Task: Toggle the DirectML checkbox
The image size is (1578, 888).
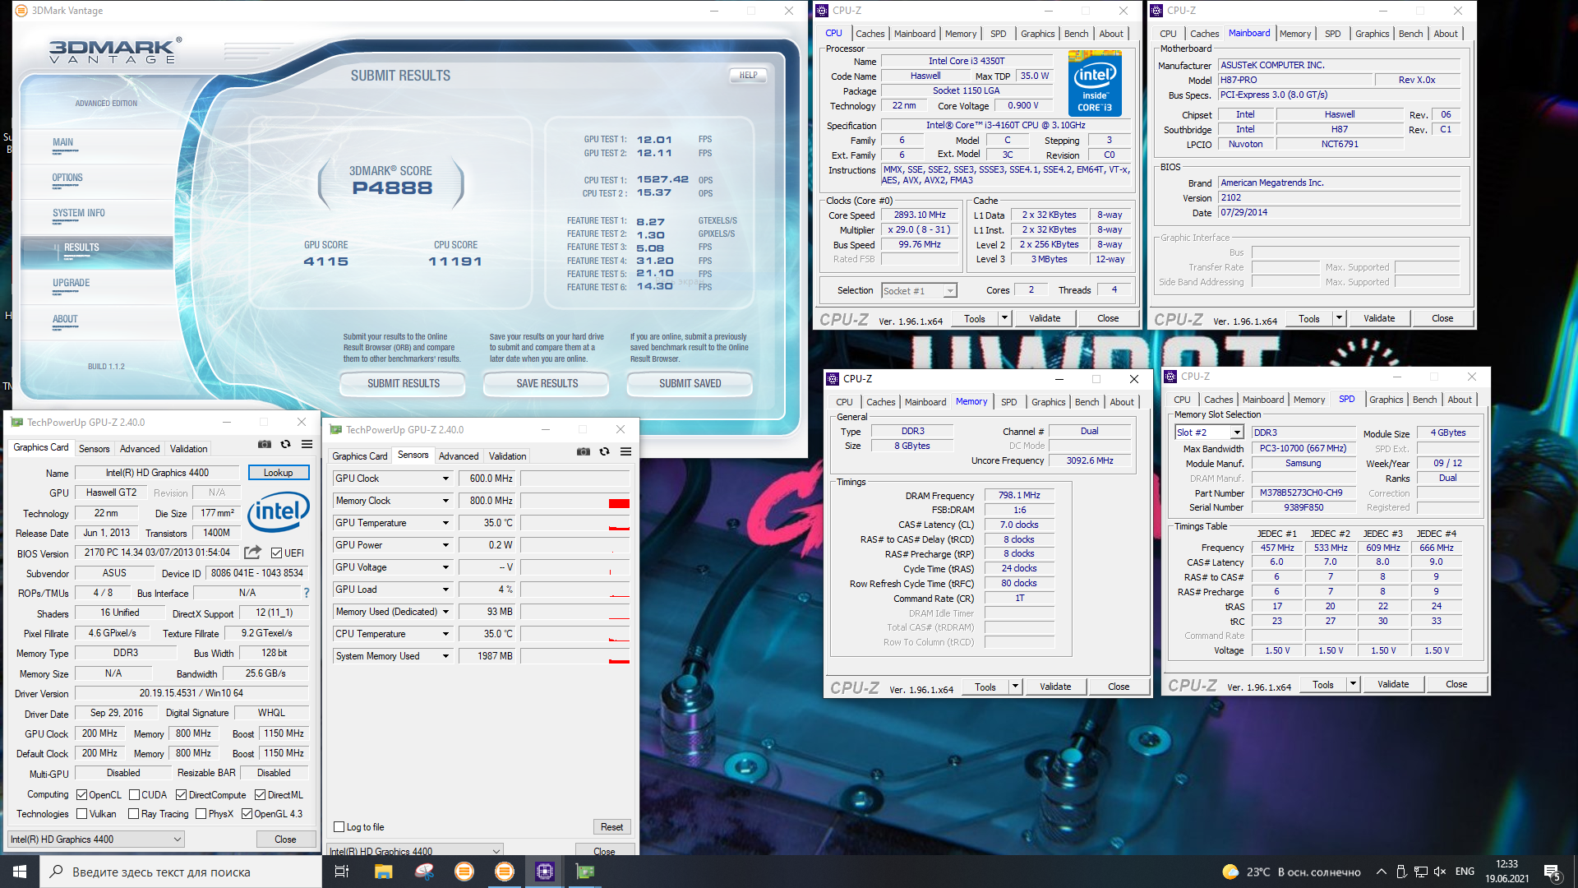Action: (x=260, y=795)
